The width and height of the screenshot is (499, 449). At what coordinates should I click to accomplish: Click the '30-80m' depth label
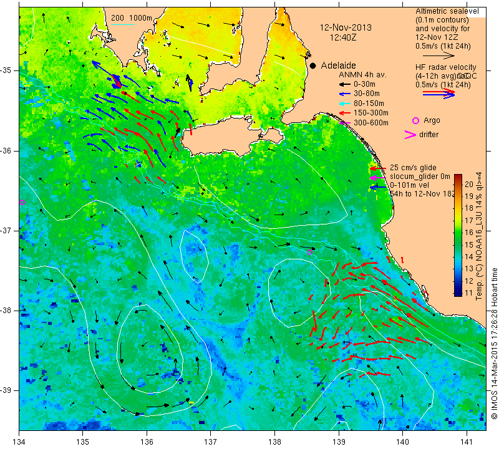pos(367,94)
